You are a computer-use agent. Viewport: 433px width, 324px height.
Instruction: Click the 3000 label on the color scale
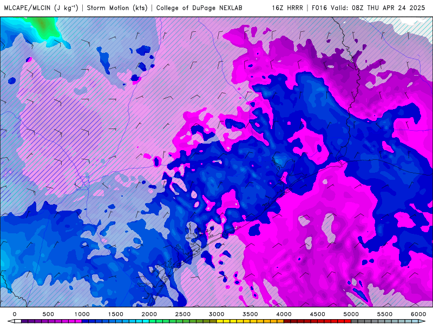point(216,314)
